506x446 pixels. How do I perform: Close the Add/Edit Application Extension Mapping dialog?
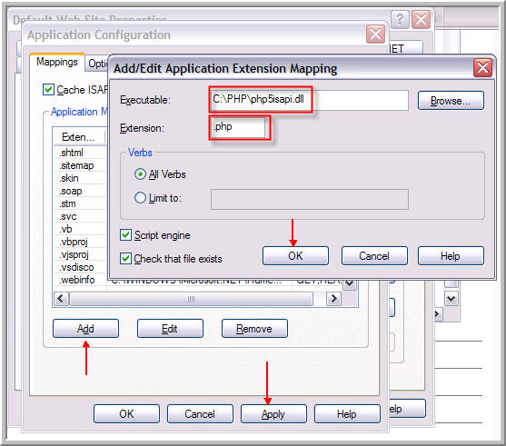point(482,68)
